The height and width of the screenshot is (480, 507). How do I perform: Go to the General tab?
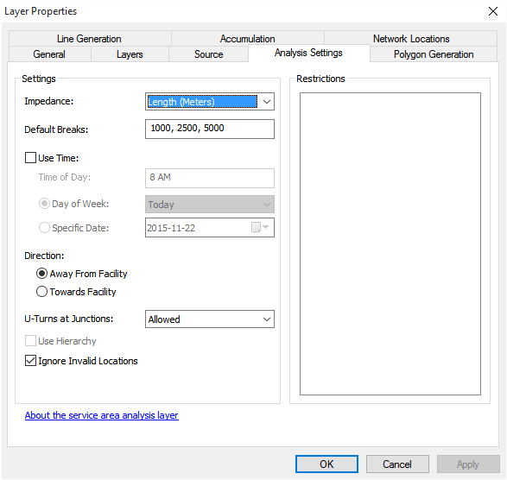(49, 54)
